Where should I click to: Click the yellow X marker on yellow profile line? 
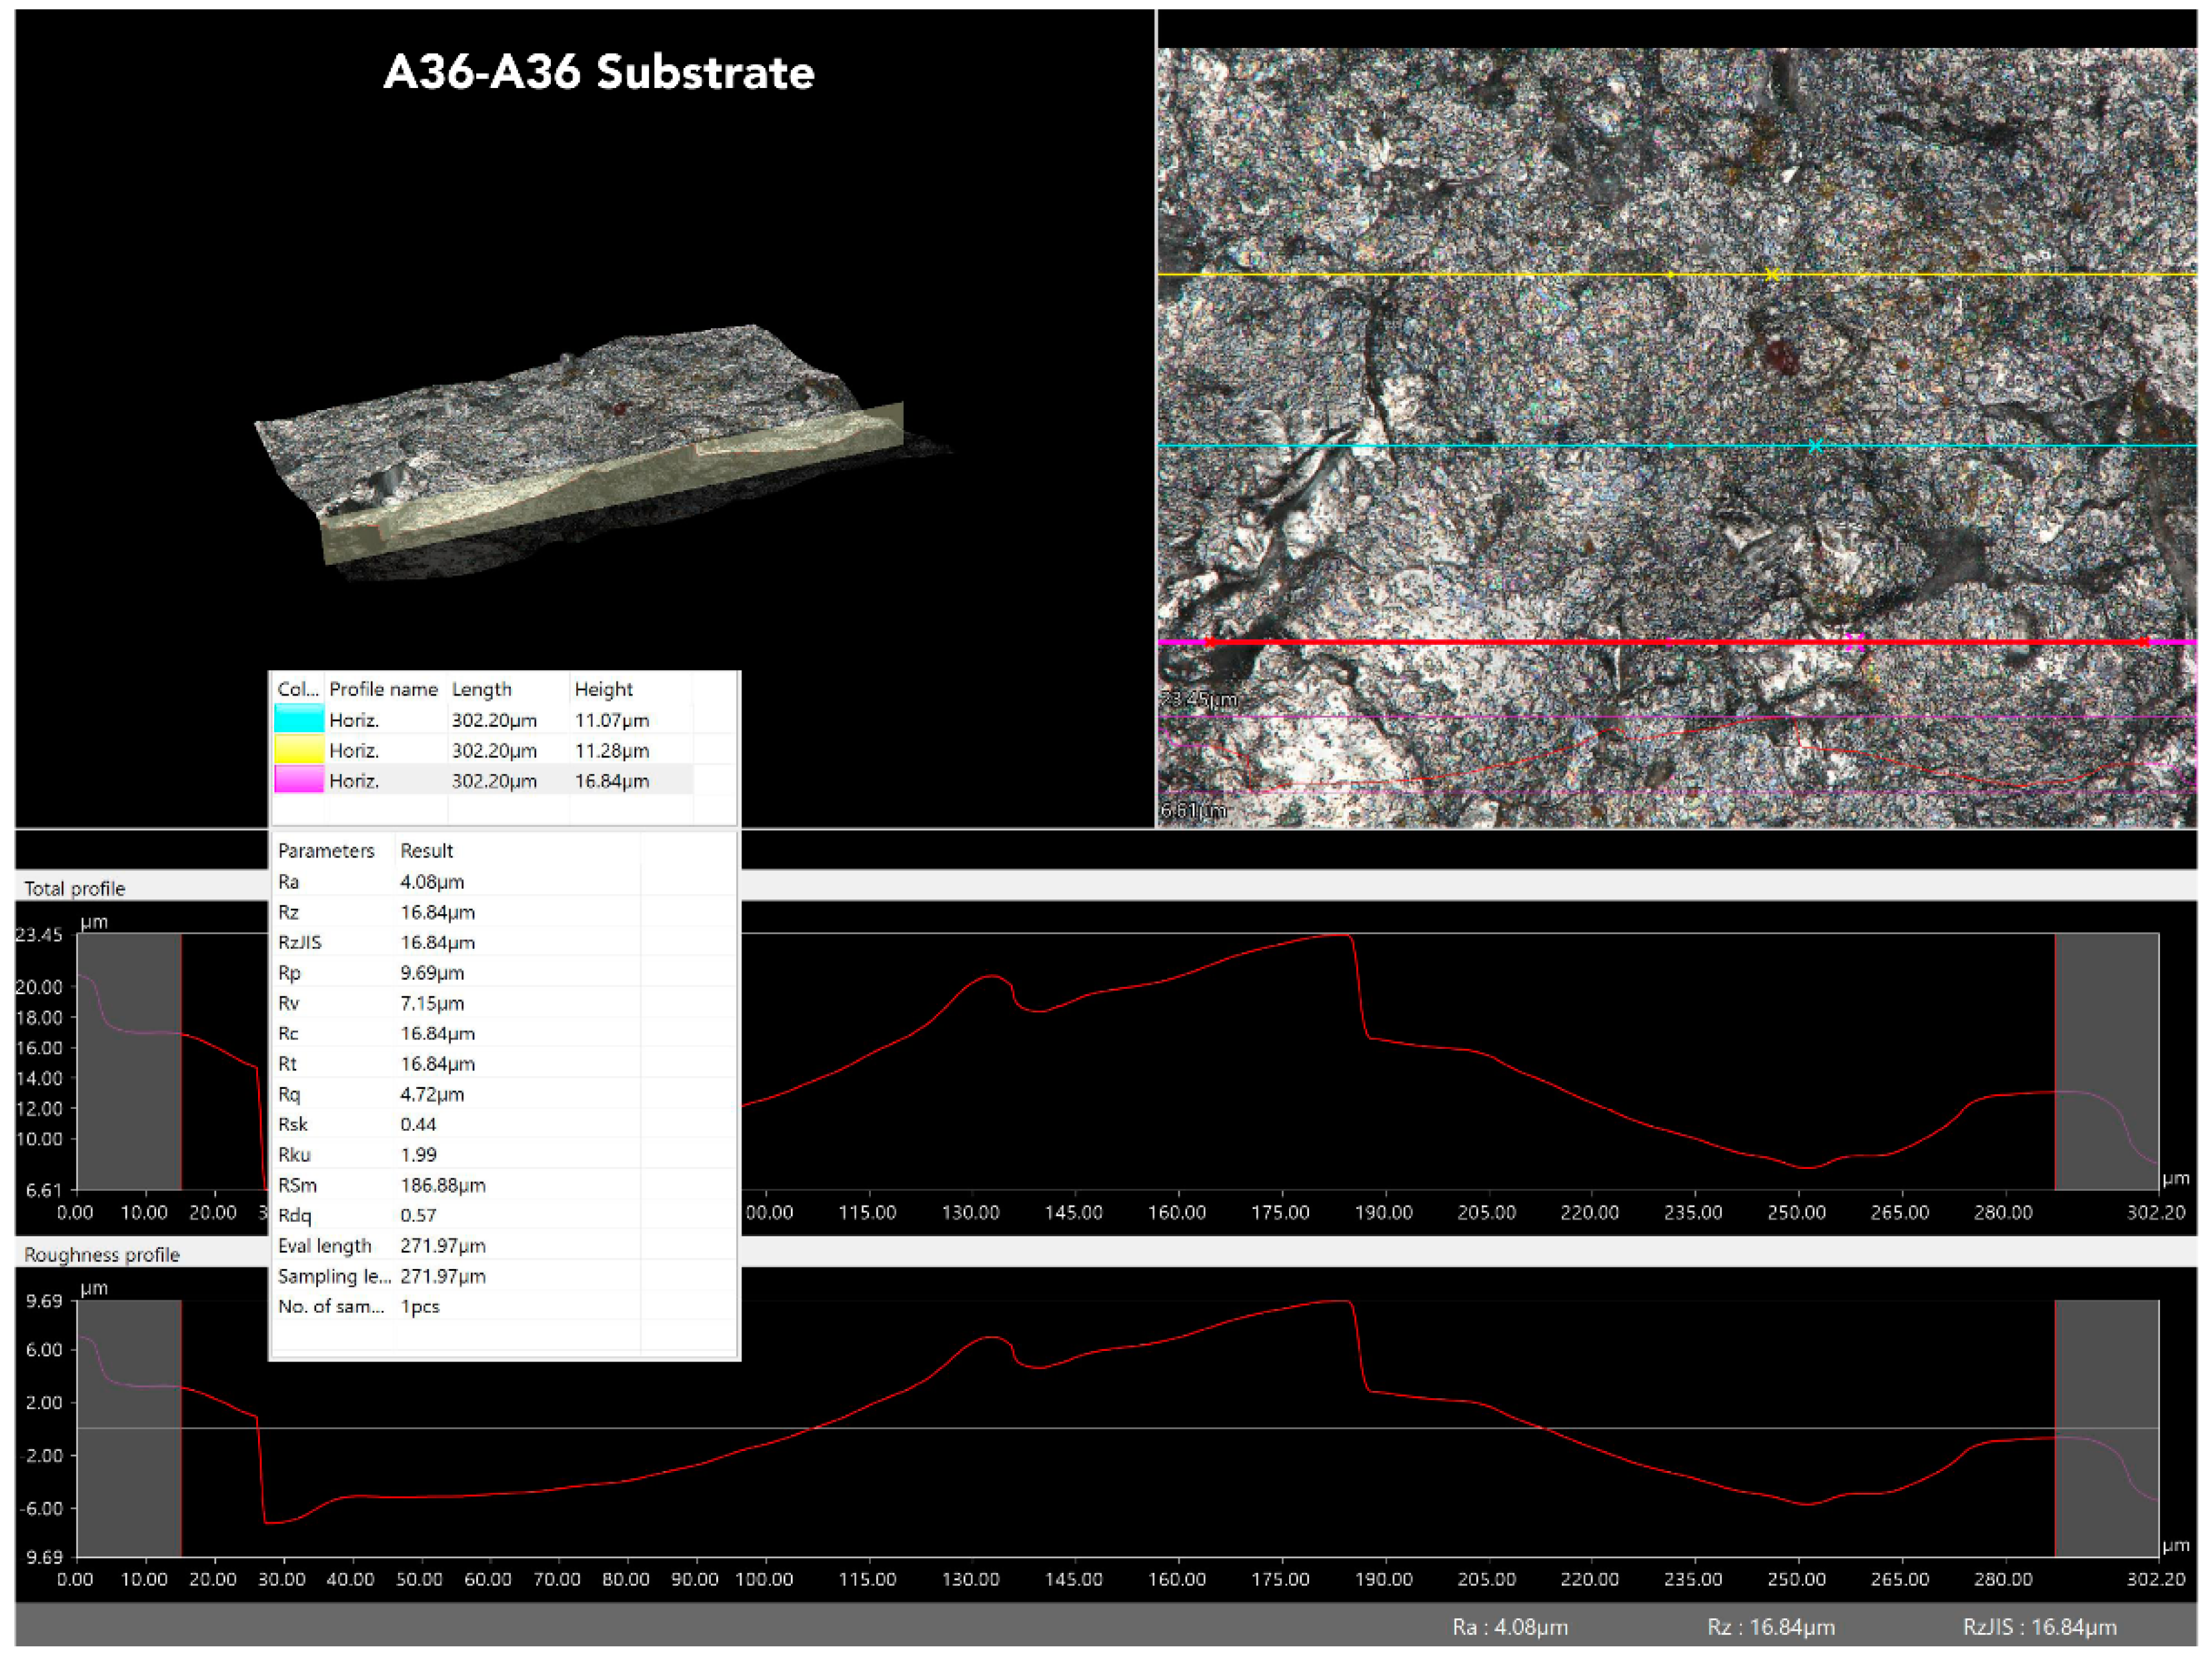[x=1772, y=275]
